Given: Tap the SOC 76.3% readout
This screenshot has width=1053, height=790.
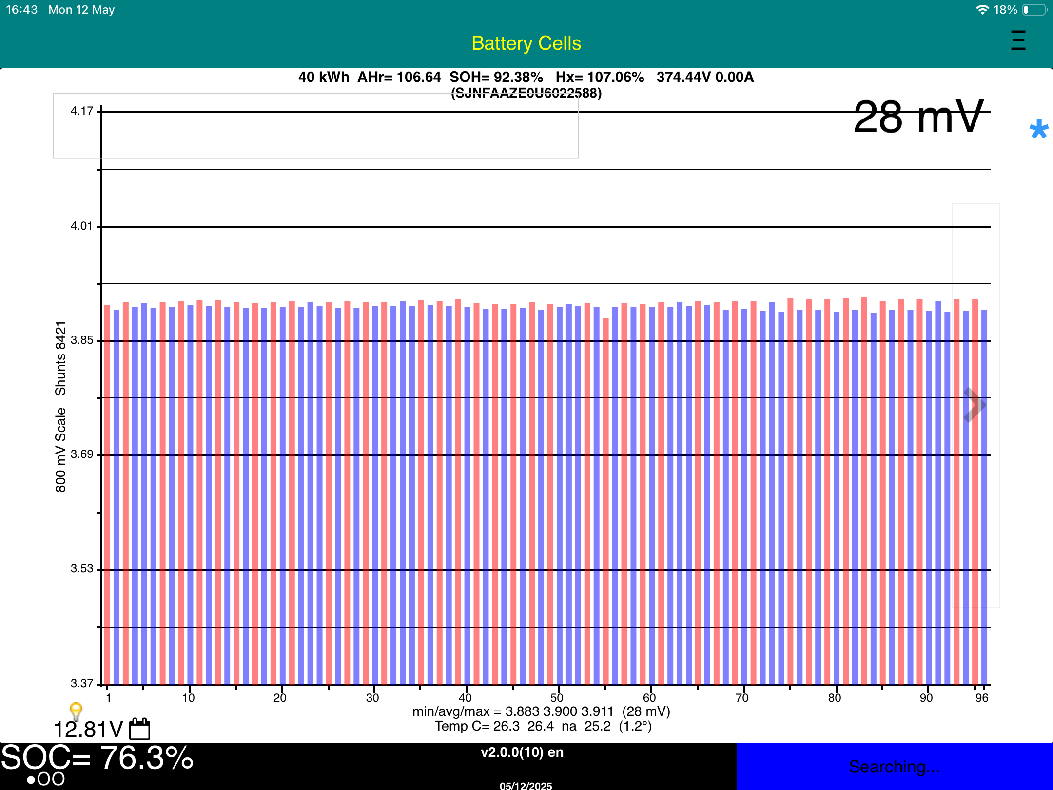Looking at the screenshot, I should pos(97,758).
